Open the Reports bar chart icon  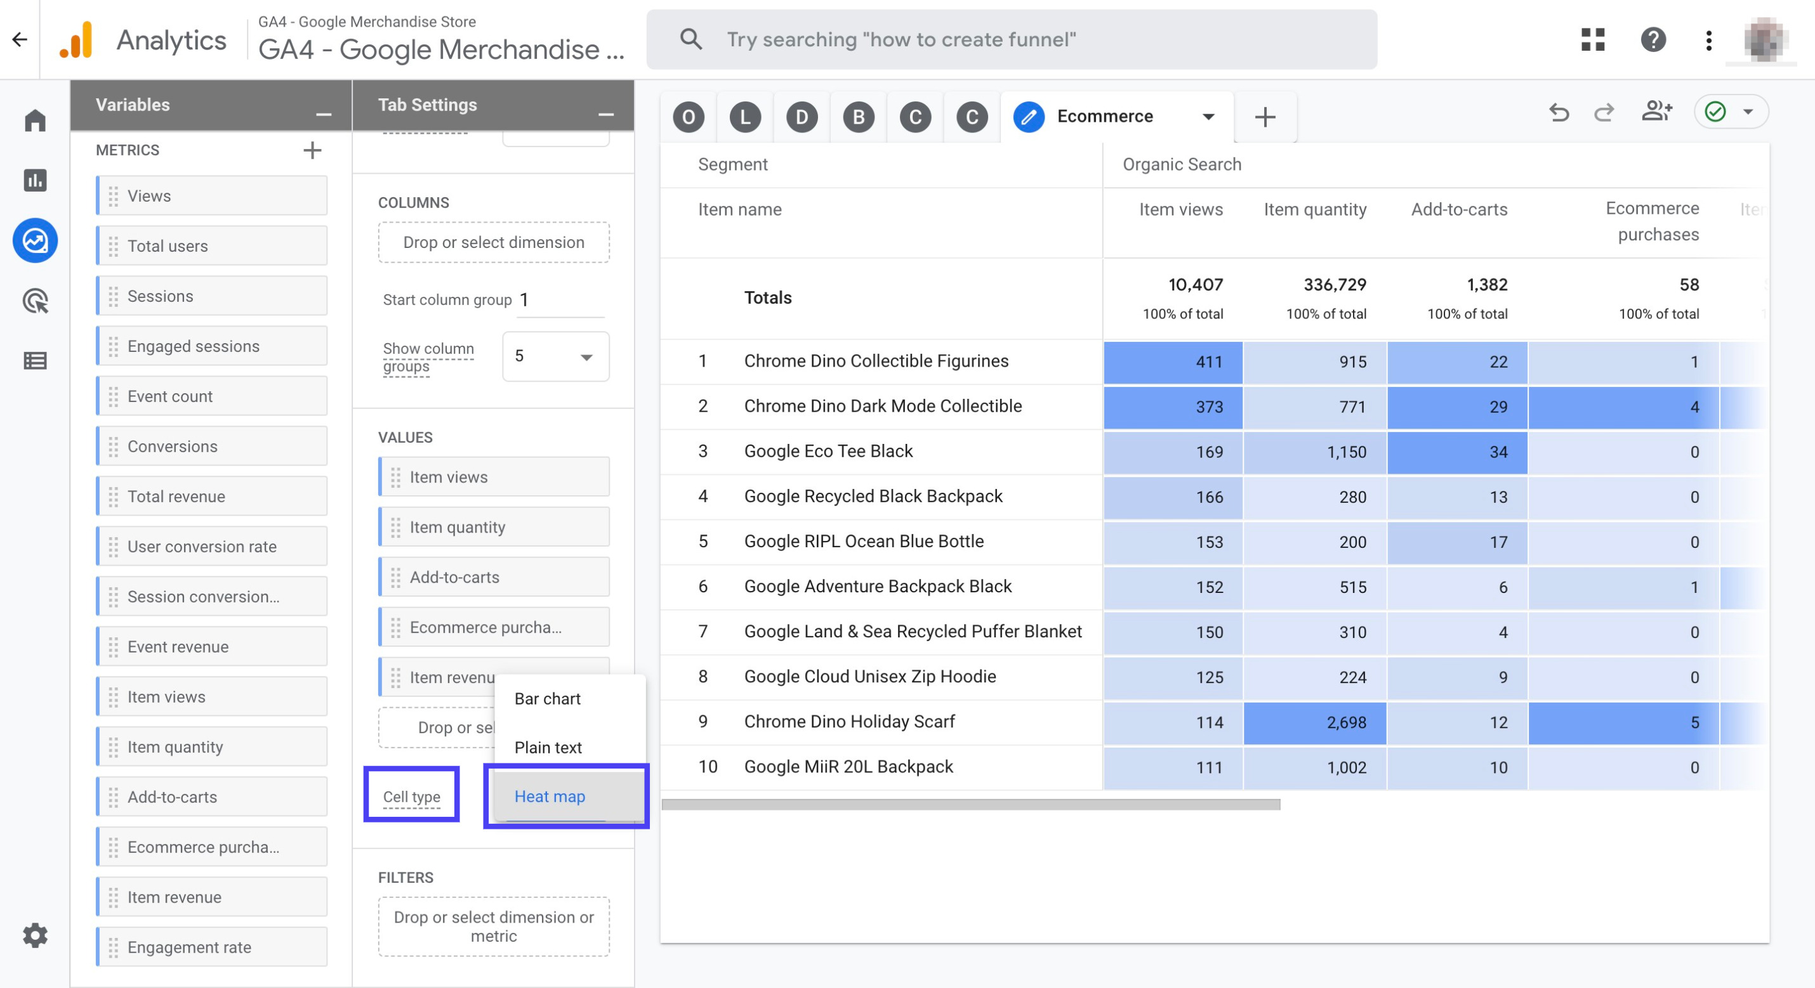[36, 180]
